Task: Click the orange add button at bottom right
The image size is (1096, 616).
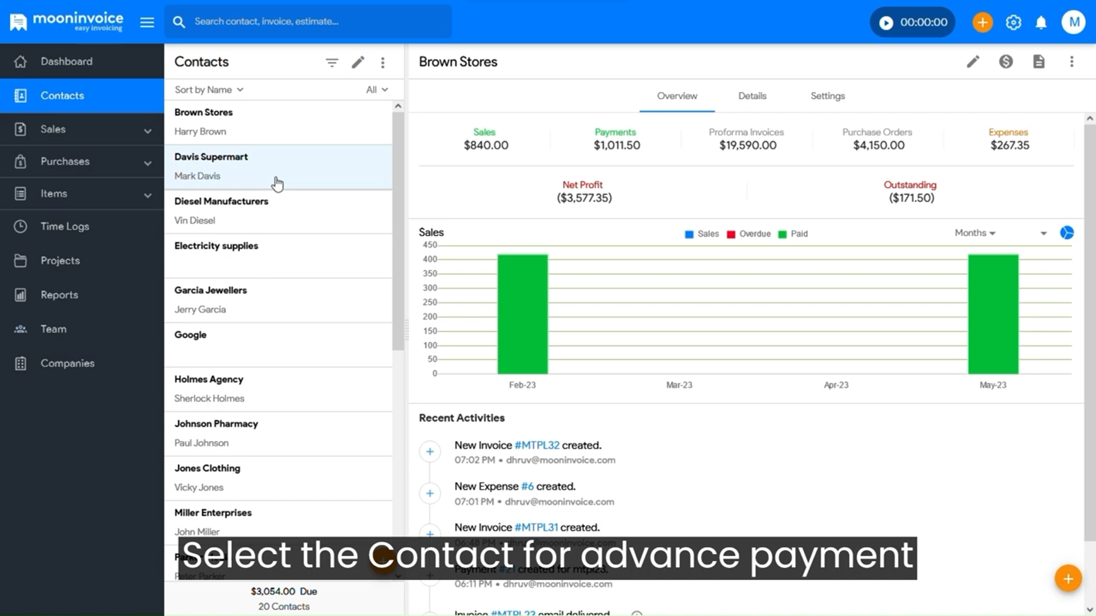Action: [1068, 578]
